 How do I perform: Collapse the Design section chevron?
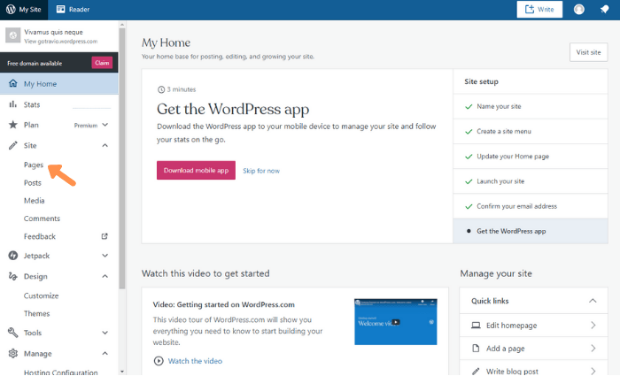click(x=105, y=276)
